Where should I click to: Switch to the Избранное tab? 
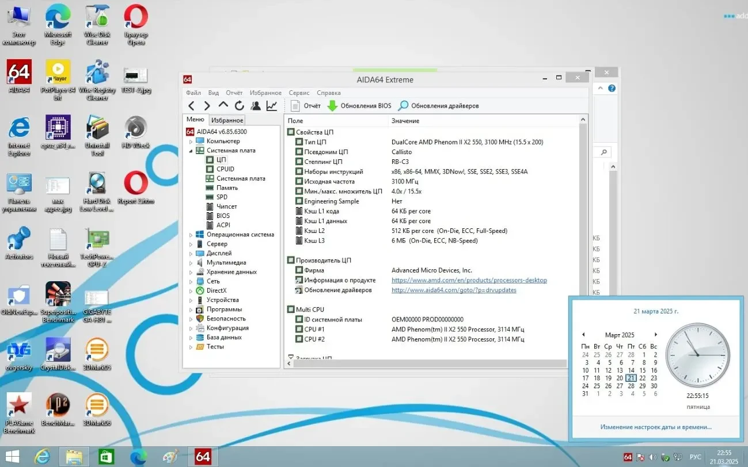(227, 120)
